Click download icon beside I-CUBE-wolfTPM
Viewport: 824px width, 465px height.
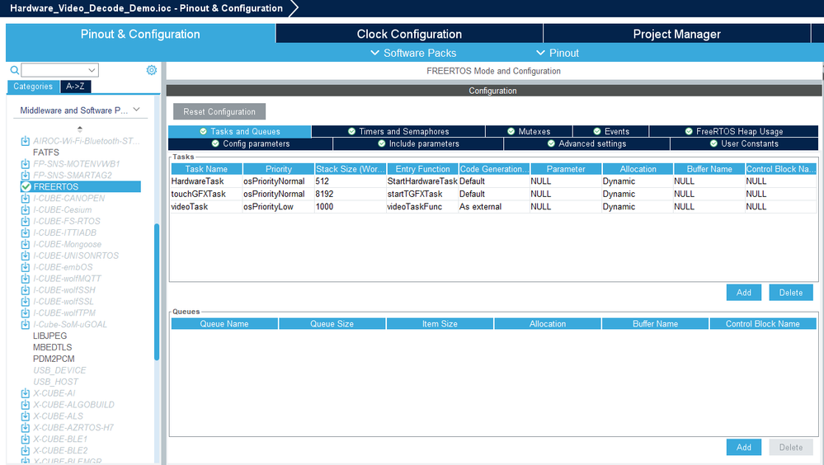pos(26,313)
